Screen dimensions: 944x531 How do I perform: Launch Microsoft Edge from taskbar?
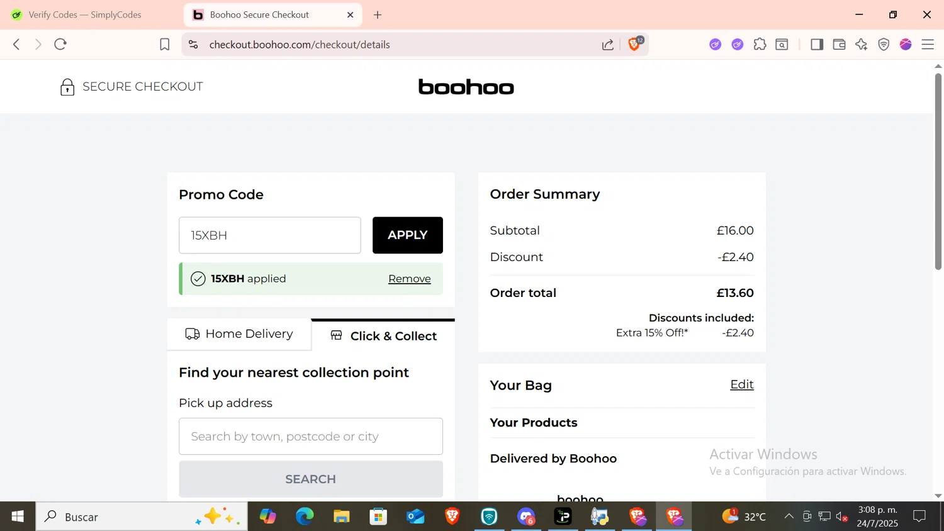point(305,517)
